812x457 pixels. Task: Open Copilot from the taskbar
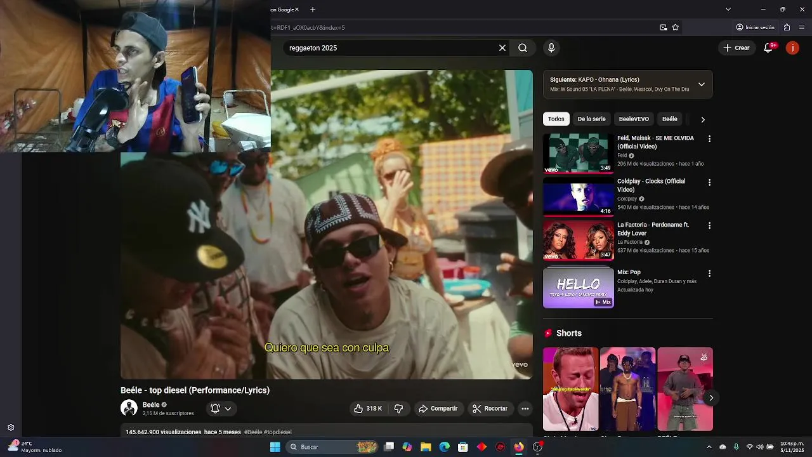click(x=407, y=447)
